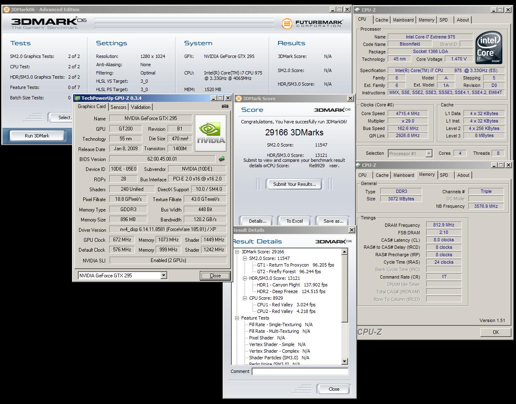Open the GPU selection dropdown in GPU-Z
Screen dimensions: 516x404
coord(163,275)
